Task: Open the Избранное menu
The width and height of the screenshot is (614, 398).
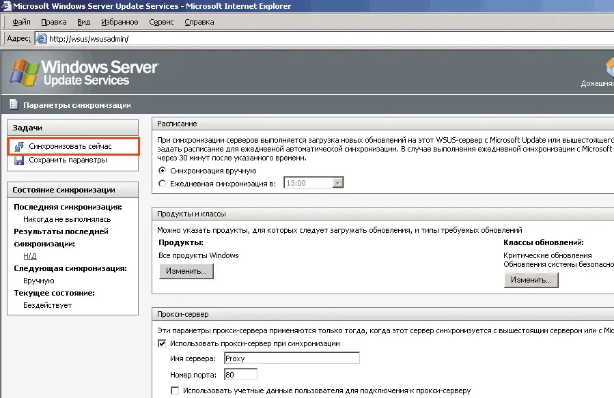Action: 119,22
